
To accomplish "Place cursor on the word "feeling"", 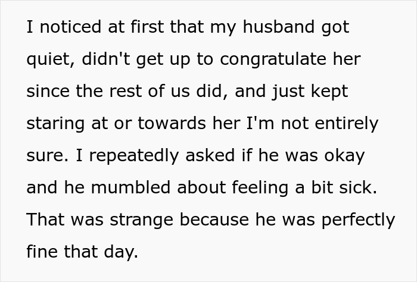I will 260,188.
